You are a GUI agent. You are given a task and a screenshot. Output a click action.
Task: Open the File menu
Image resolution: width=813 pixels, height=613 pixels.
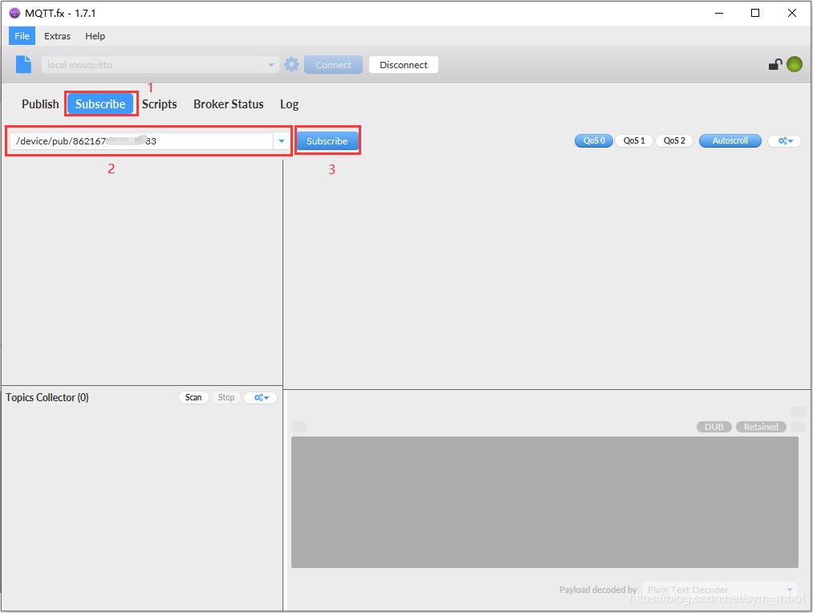click(22, 36)
